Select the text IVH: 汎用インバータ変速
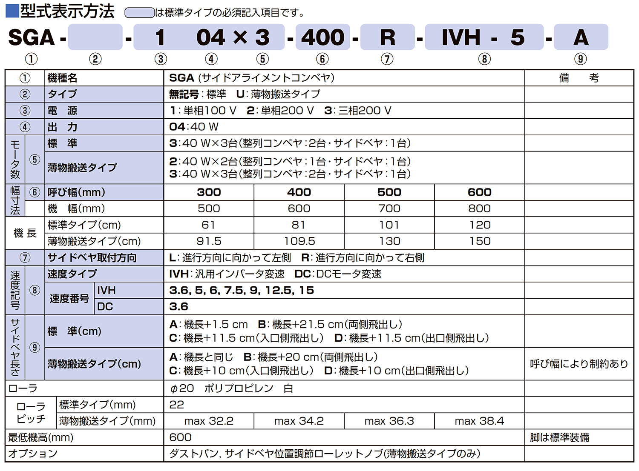The width and height of the screenshot is (639, 471). (x=227, y=274)
